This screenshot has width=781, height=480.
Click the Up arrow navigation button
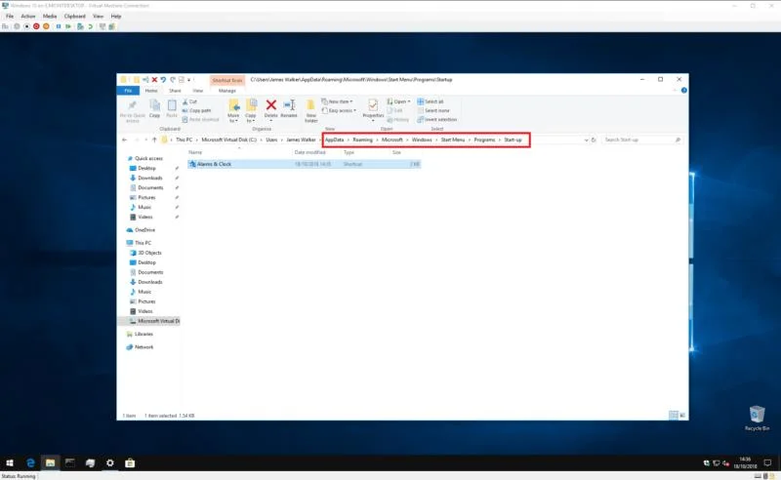(154, 140)
